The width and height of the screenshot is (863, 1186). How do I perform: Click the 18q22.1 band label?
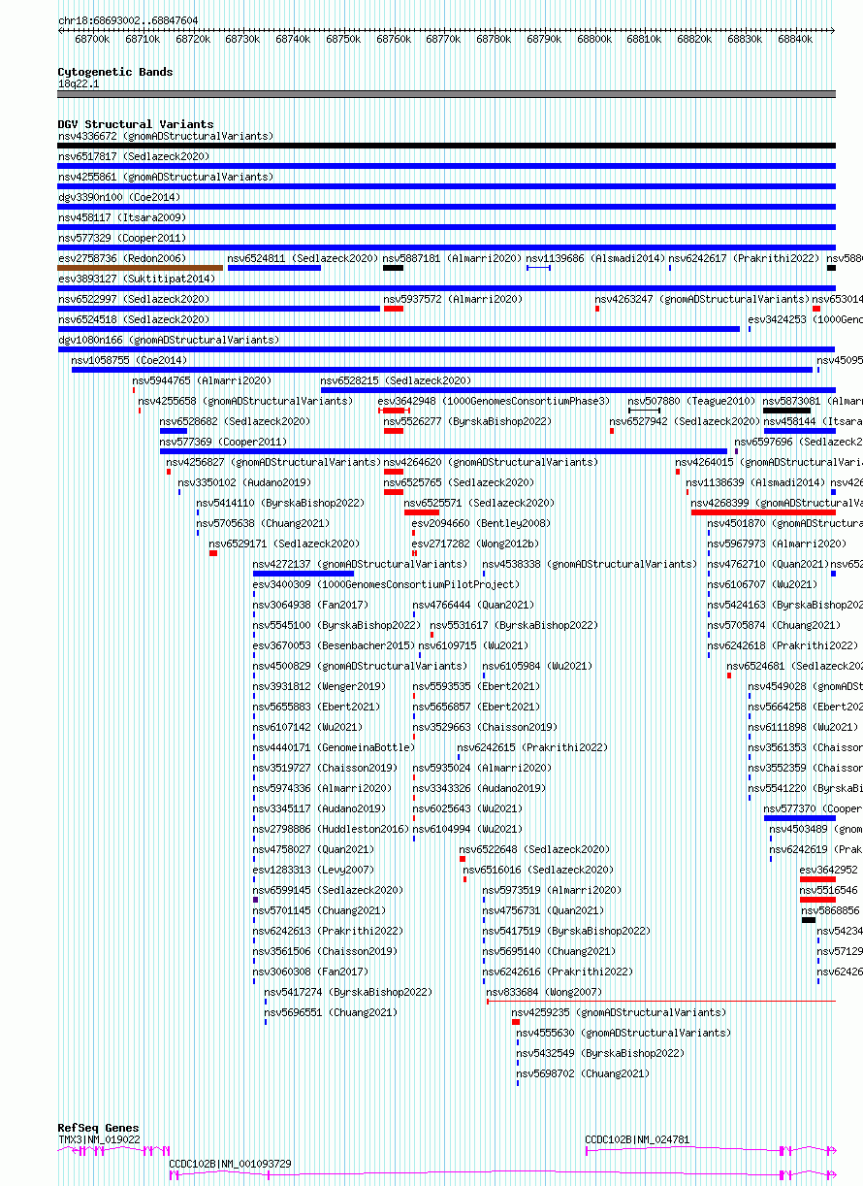click(79, 84)
